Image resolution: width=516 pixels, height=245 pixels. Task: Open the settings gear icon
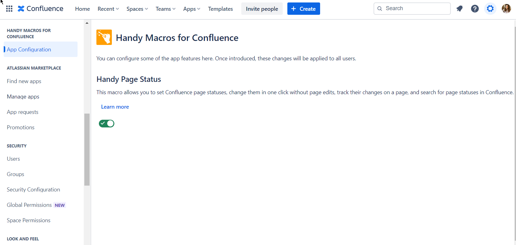[x=490, y=9]
